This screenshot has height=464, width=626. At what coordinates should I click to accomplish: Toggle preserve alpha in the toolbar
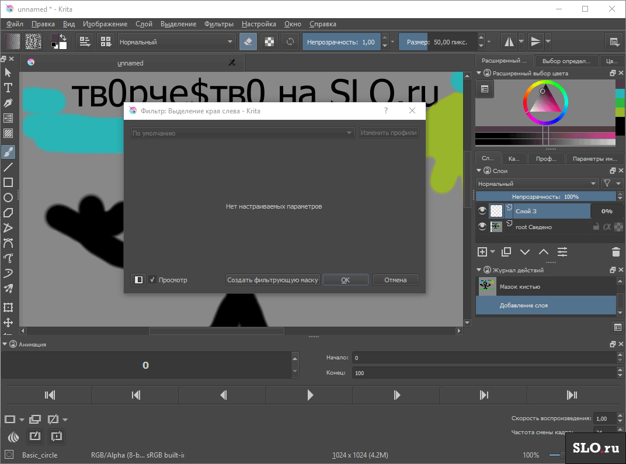pos(269,41)
